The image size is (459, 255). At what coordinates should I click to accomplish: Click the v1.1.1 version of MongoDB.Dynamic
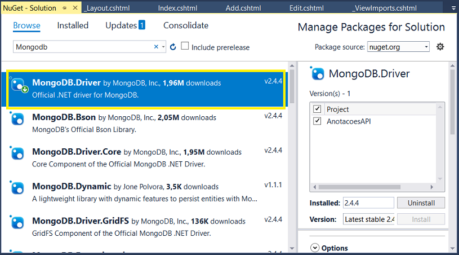pyautogui.click(x=273, y=185)
